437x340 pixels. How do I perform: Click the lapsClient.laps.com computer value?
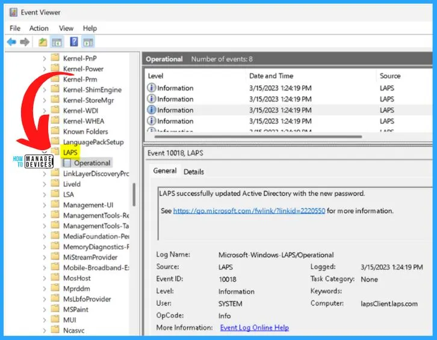tap(389, 304)
